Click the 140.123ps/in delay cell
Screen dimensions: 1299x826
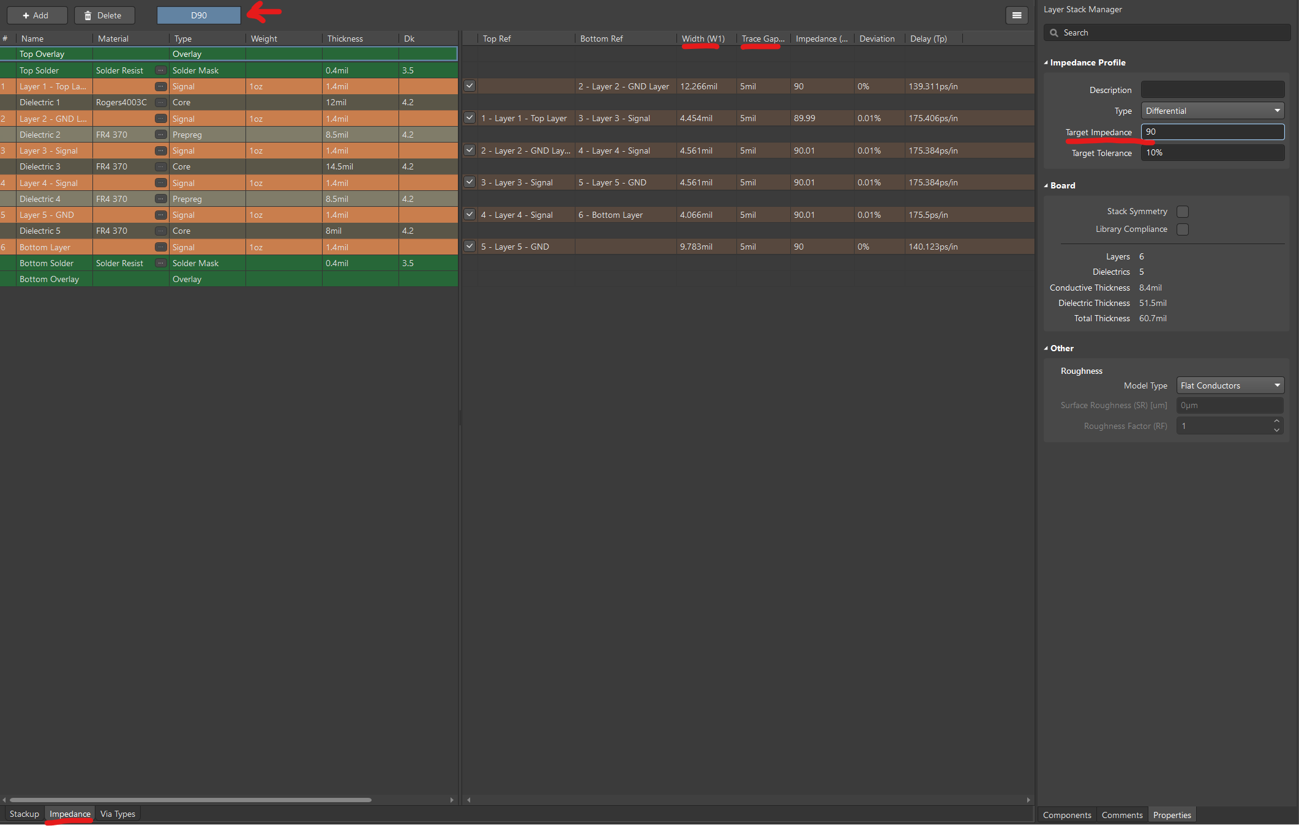tap(933, 247)
